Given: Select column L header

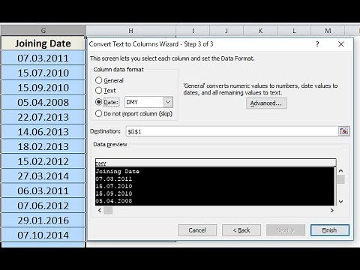Looking at the screenshot, I should tap(294, 31).
